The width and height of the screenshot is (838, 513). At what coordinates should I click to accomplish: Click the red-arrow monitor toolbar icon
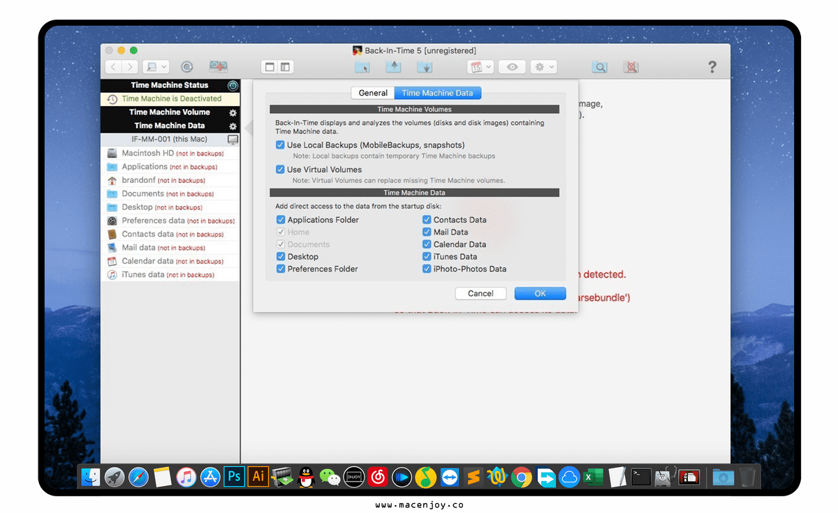[x=219, y=67]
